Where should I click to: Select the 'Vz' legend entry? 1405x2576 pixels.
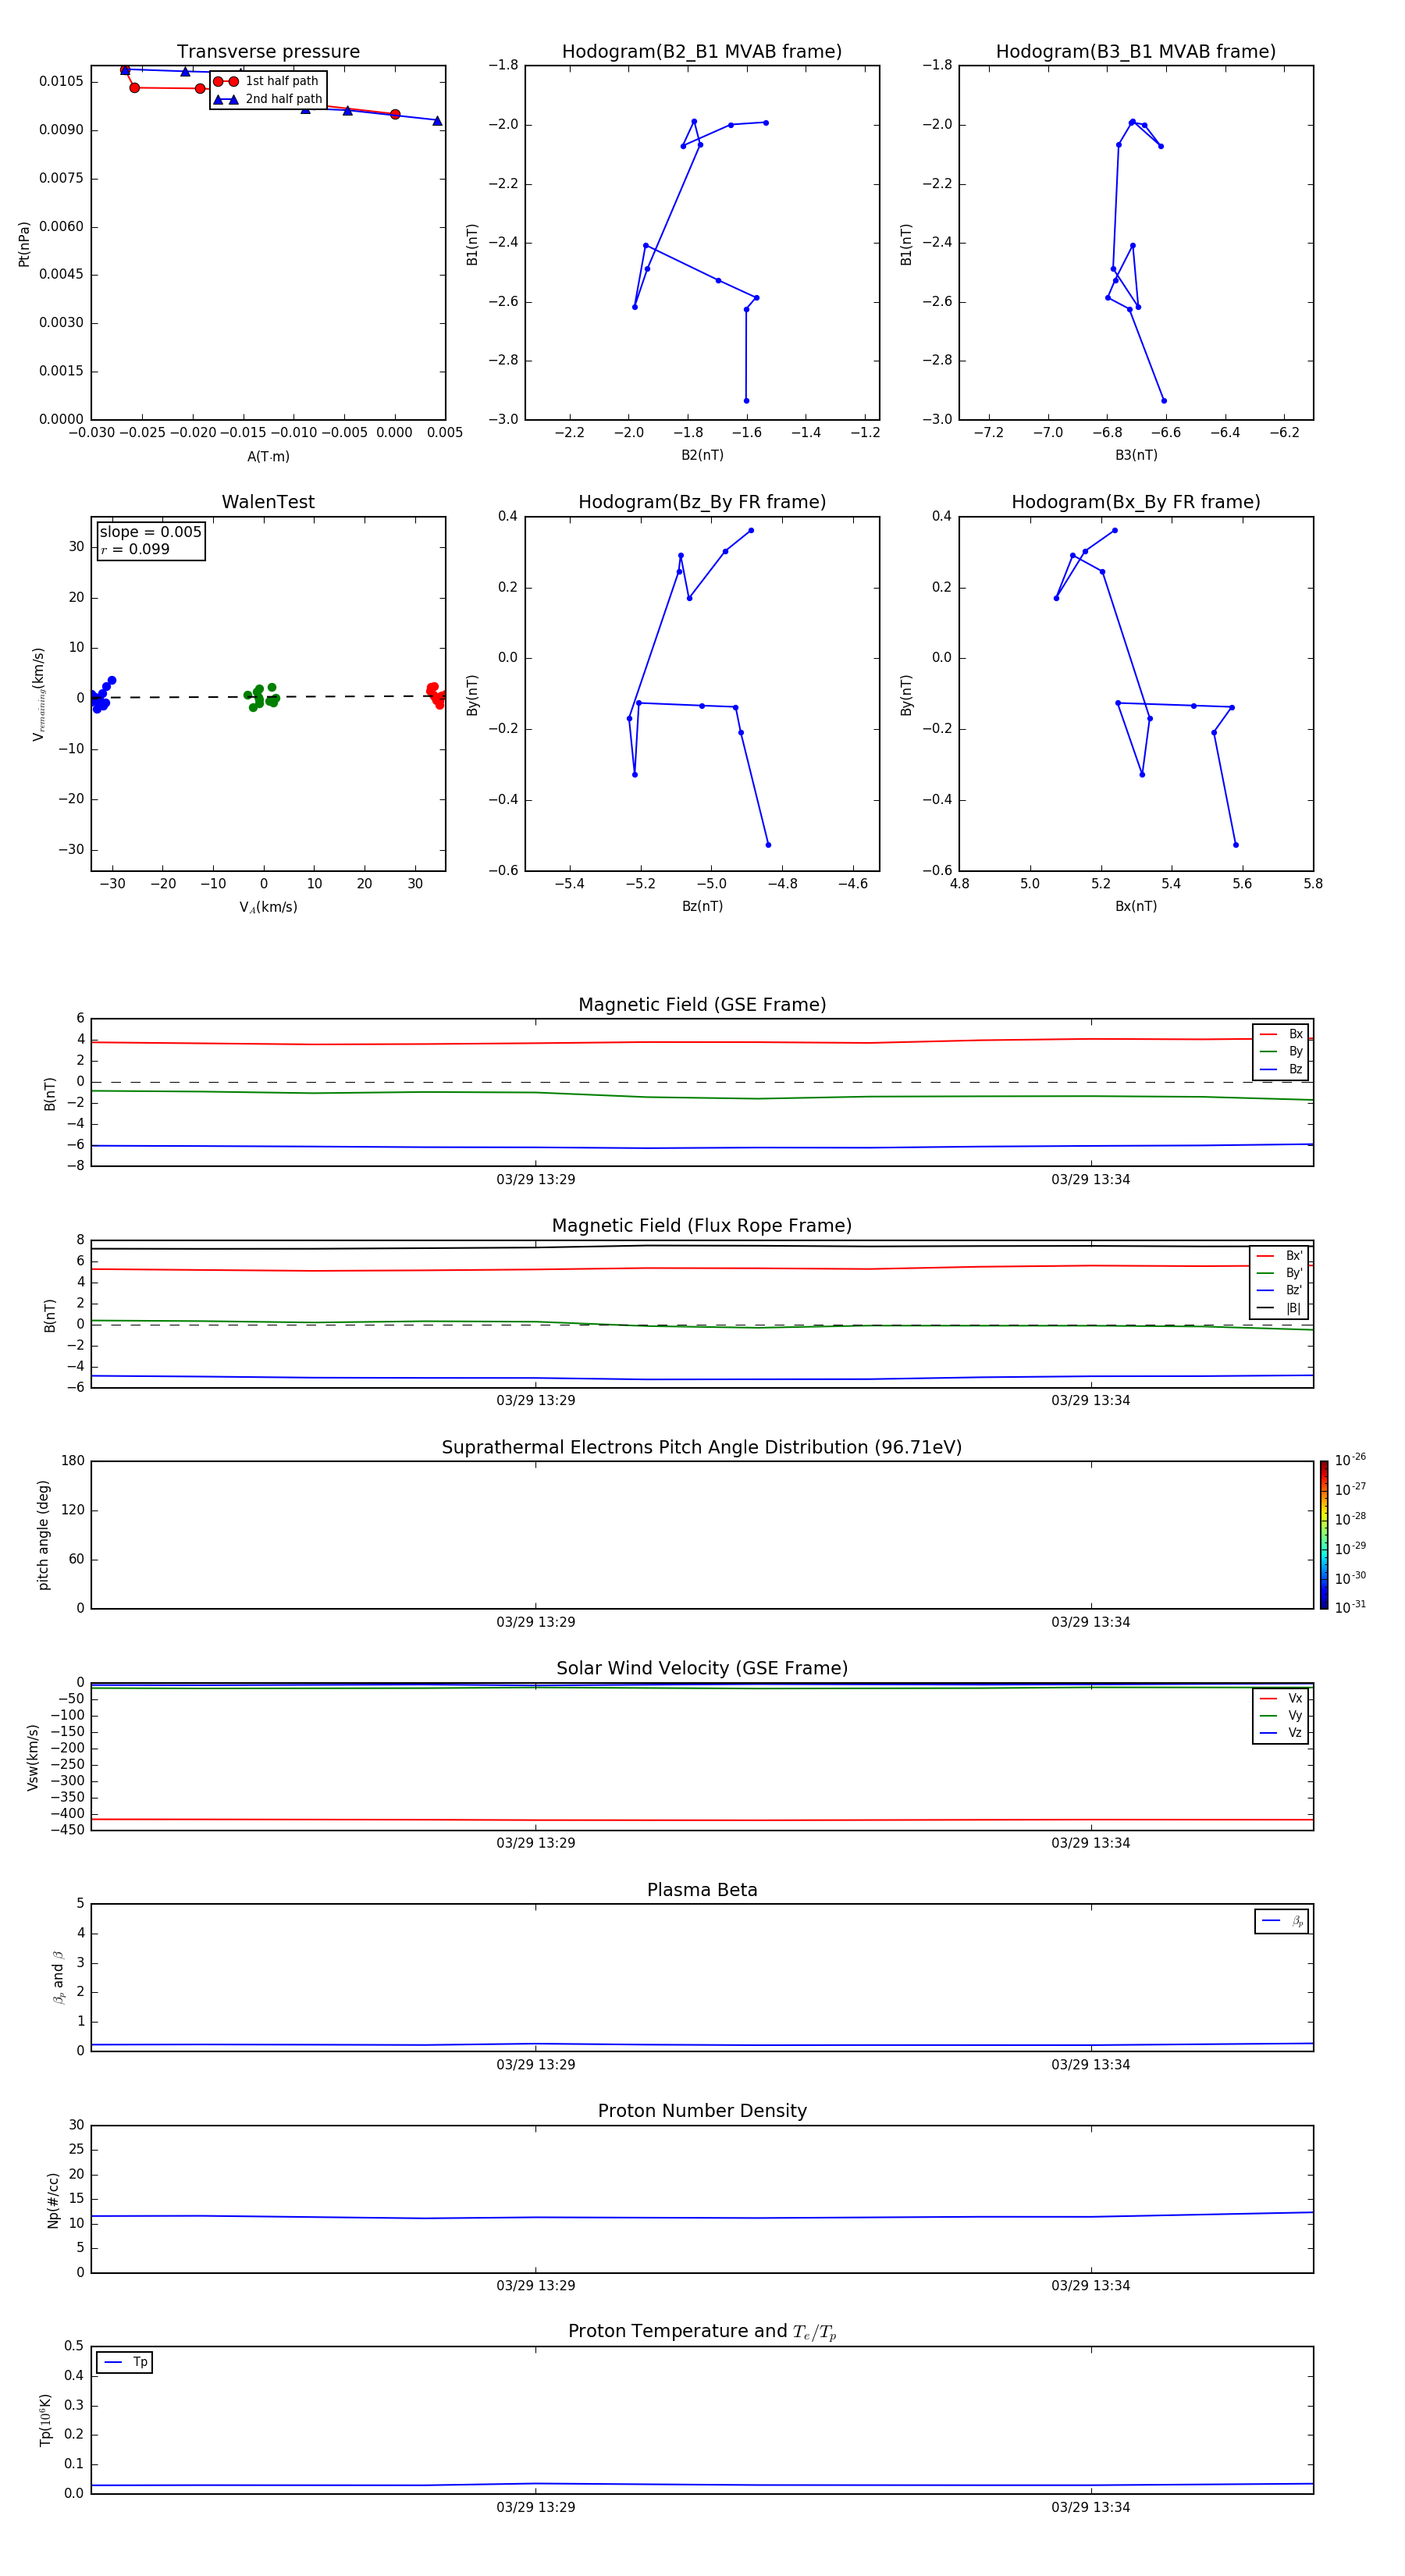click(1281, 1732)
